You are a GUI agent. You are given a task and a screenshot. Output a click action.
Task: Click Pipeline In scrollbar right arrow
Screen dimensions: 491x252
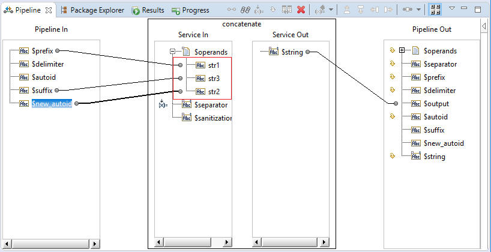(95, 244)
